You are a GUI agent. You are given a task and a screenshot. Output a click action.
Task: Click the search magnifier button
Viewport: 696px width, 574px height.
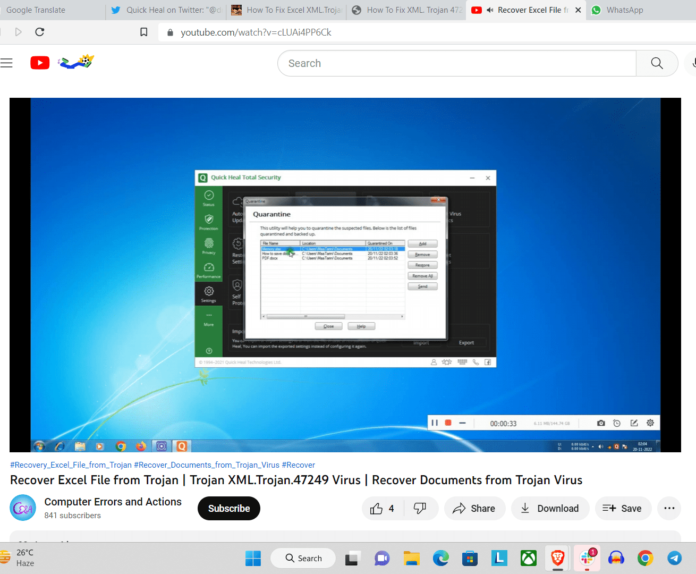[657, 63]
